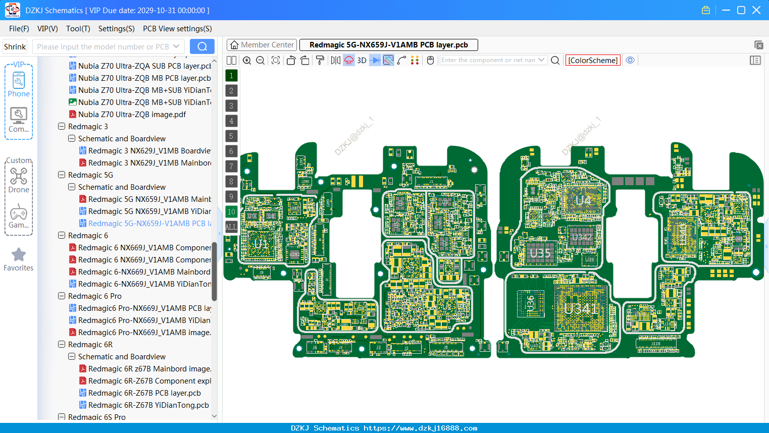Toggle the red highlight lamp tool

click(349, 60)
